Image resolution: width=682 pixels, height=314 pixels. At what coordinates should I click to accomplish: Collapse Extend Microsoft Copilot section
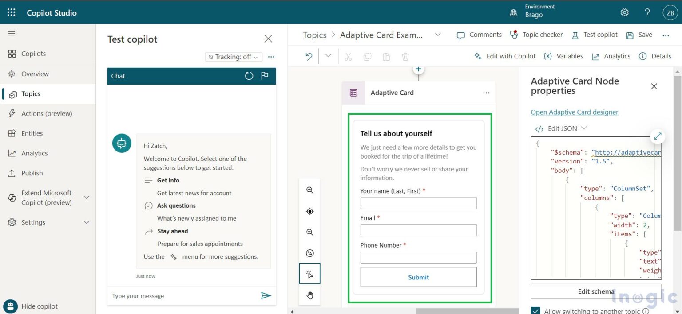87,198
